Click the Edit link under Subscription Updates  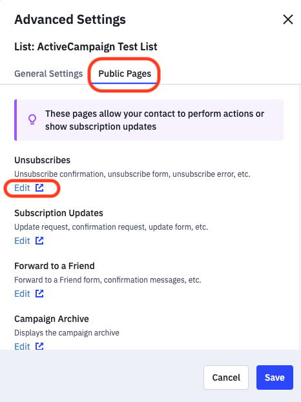[22, 241]
